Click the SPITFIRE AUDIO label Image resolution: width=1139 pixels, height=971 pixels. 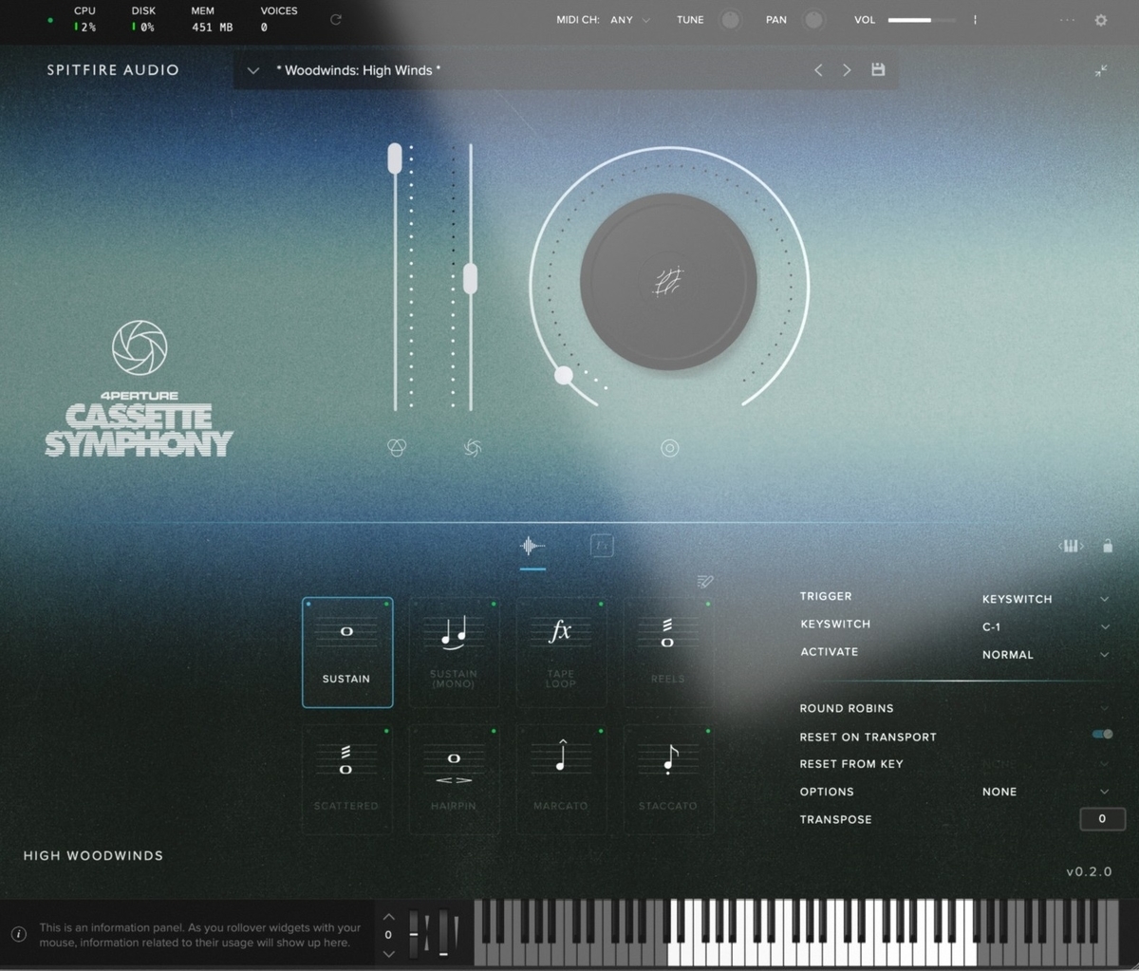(x=113, y=69)
